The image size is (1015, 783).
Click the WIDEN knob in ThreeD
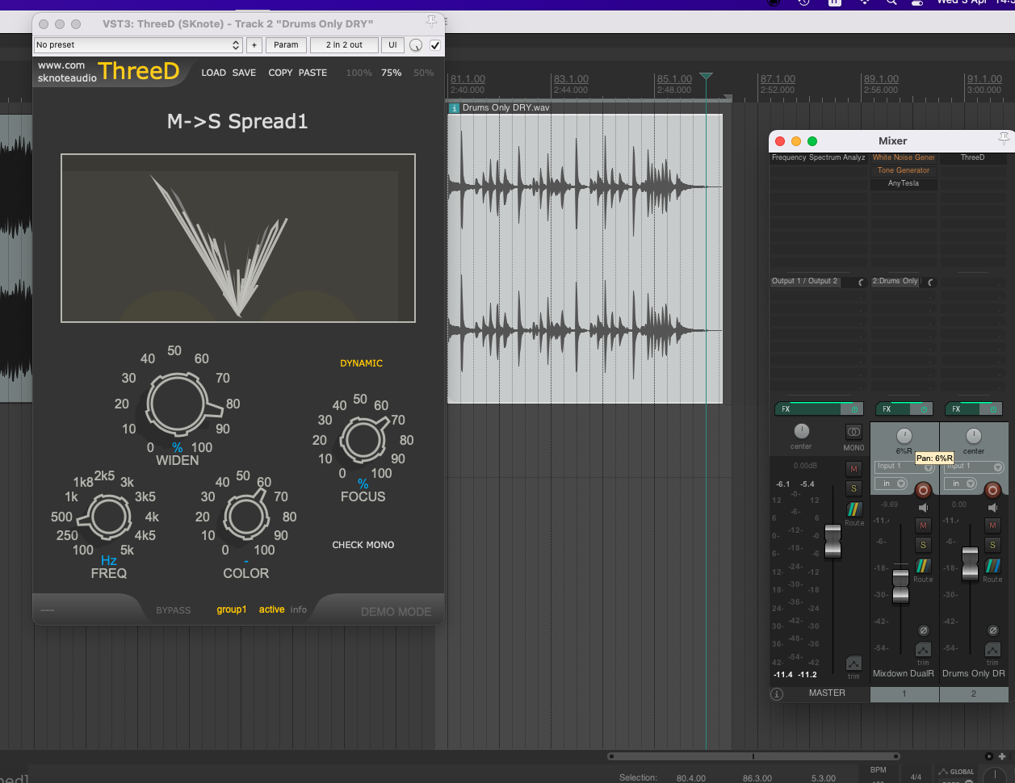[x=178, y=405]
